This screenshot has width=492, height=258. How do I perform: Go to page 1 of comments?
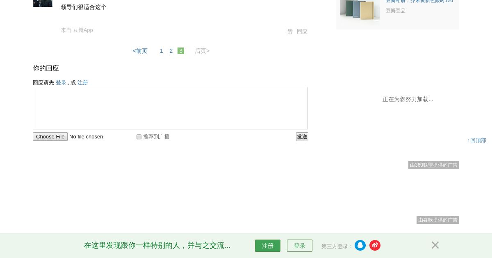[x=162, y=51]
